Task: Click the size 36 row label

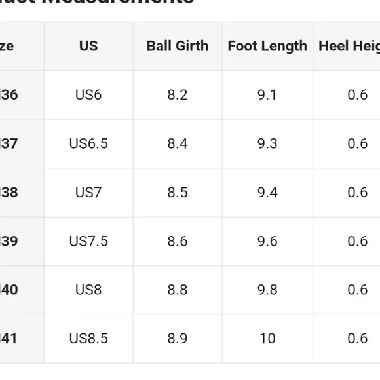Action: [9, 94]
